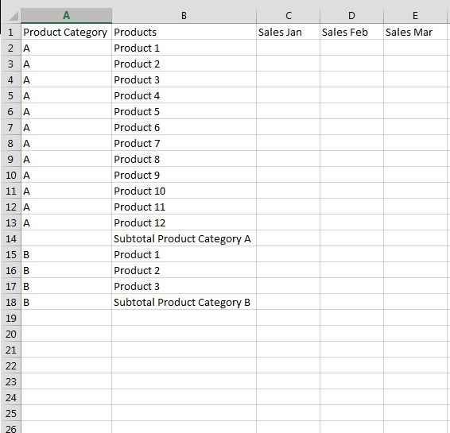Click cell 'Product 3' in row 4

[x=184, y=79]
